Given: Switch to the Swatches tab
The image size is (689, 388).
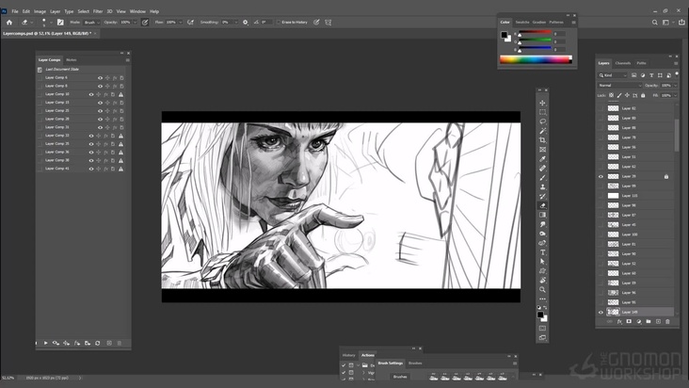Looking at the screenshot, I should [x=521, y=22].
